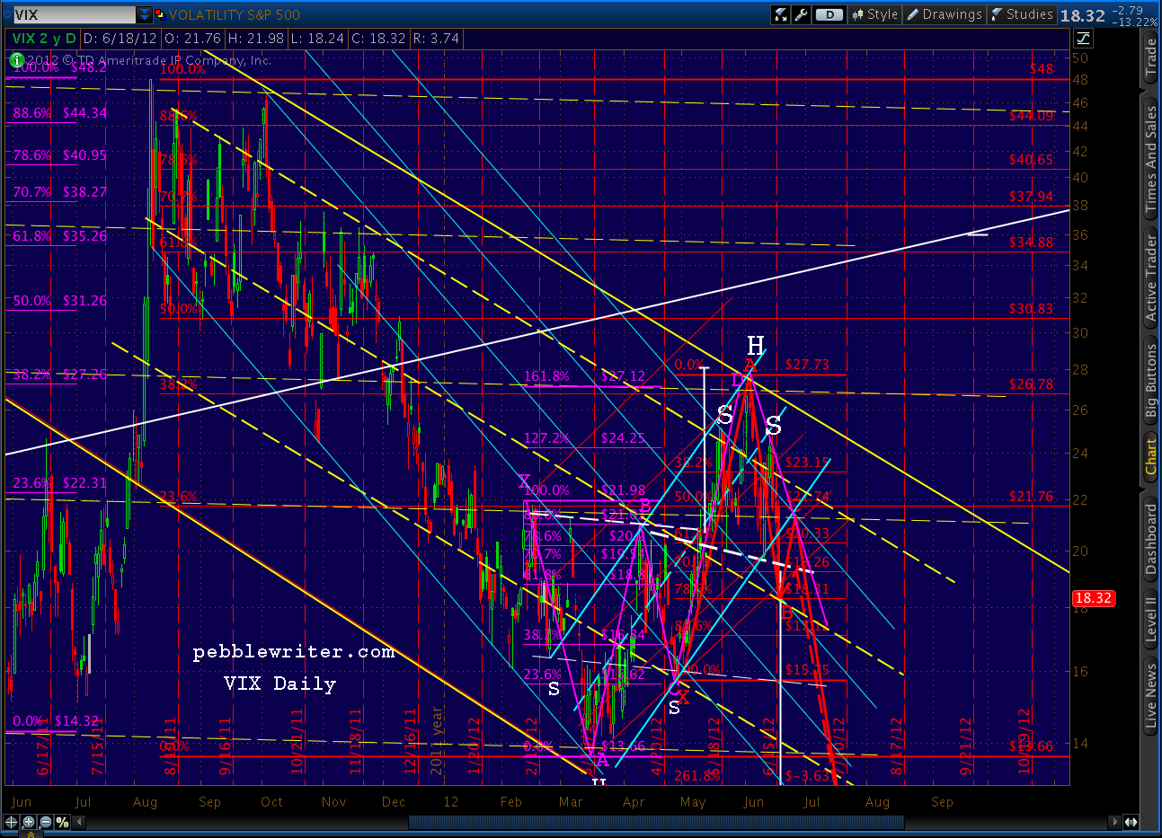Click the curve icon above the price axis
Image resolution: width=1162 pixels, height=838 pixels.
(1083, 38)
